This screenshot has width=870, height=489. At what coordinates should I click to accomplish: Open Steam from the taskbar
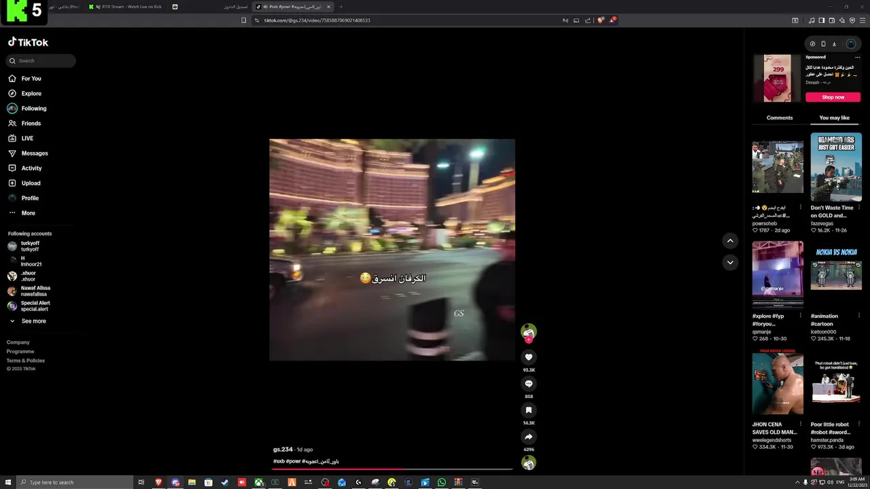pos(225,482)
